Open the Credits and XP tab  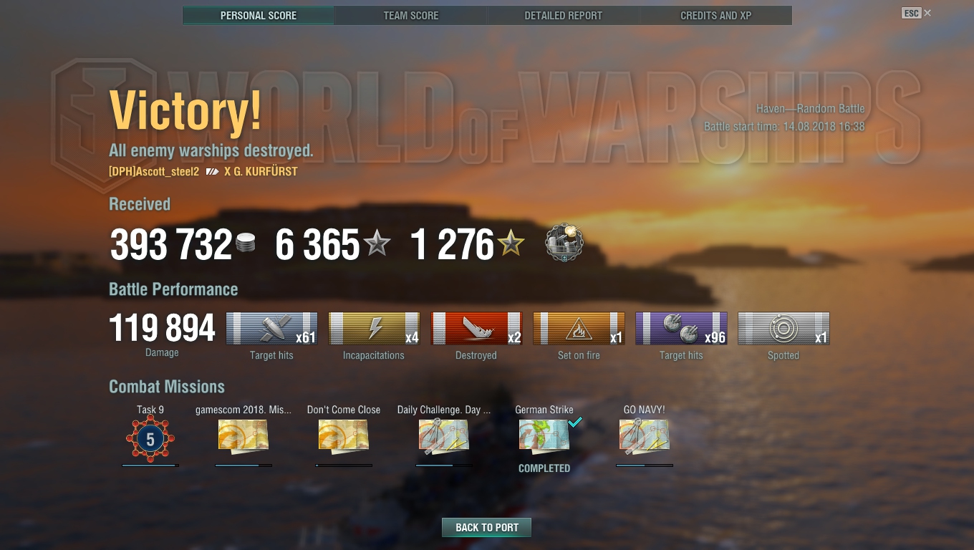click(x=715, y=15)
